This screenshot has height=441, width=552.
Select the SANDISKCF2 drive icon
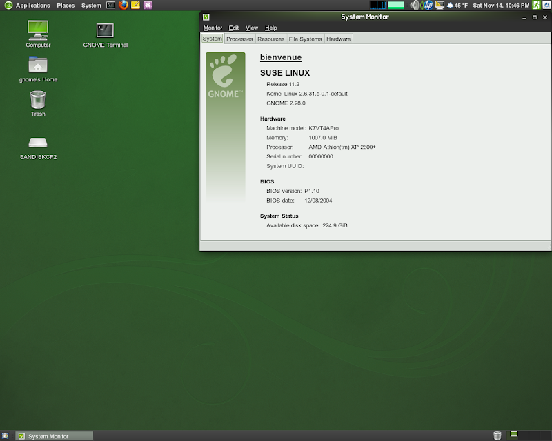38,143
